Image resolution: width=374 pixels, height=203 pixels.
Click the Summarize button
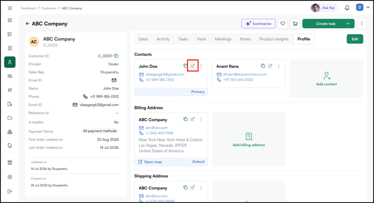[258, 23]
